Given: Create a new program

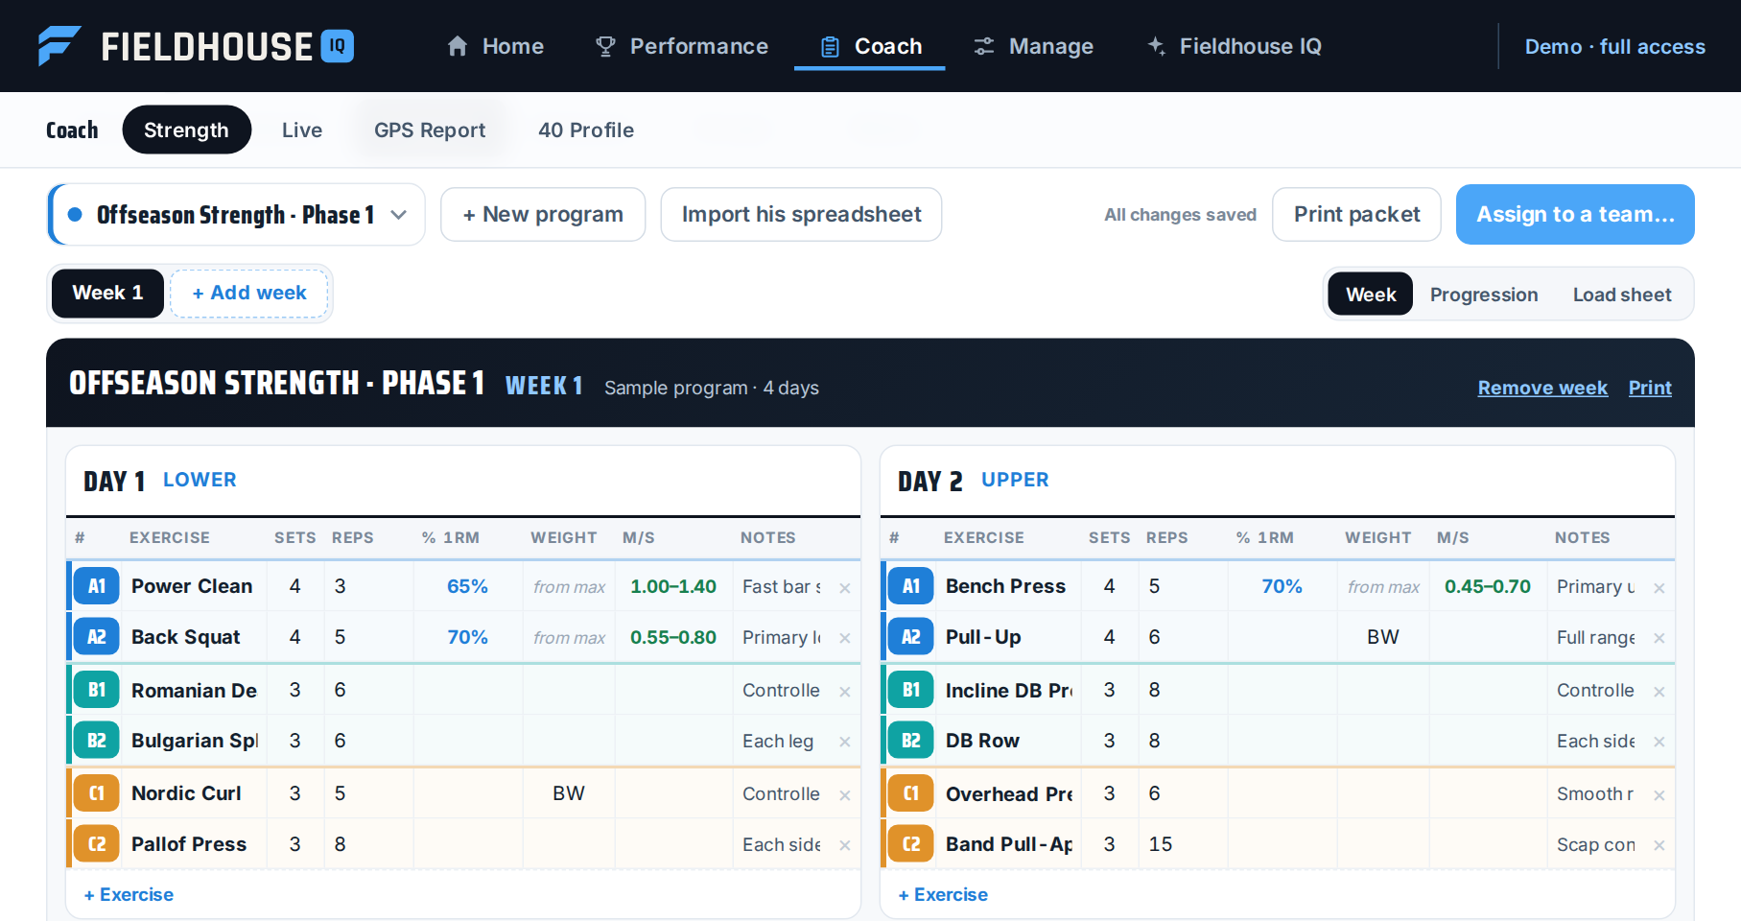Looking at the screenshot, I should coord(543,214).
